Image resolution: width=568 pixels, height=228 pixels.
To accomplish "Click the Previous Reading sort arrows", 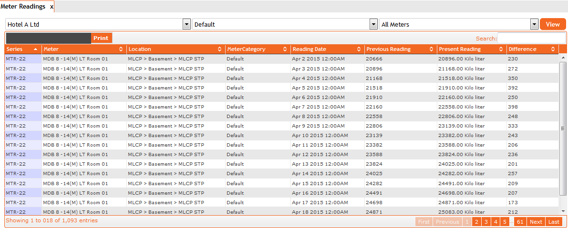I will click(x=431, y=49).
